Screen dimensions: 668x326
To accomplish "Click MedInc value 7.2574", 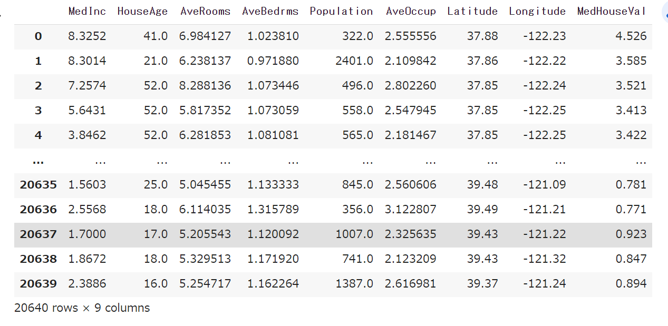I will (87, 86).
